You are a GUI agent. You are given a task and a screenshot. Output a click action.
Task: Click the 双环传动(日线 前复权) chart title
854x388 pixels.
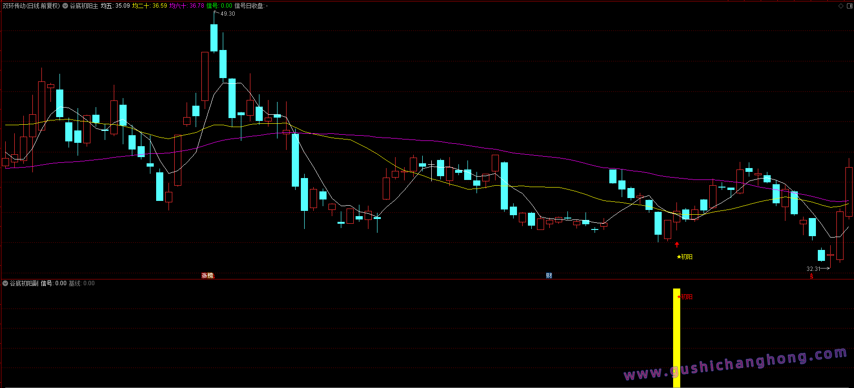tap(31, 6)
